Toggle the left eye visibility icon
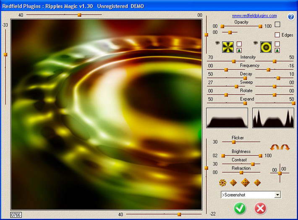 click(x=217, y=43)
